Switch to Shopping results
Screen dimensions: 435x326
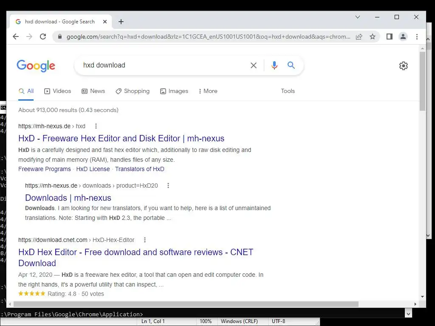click(x=133, y=91)
